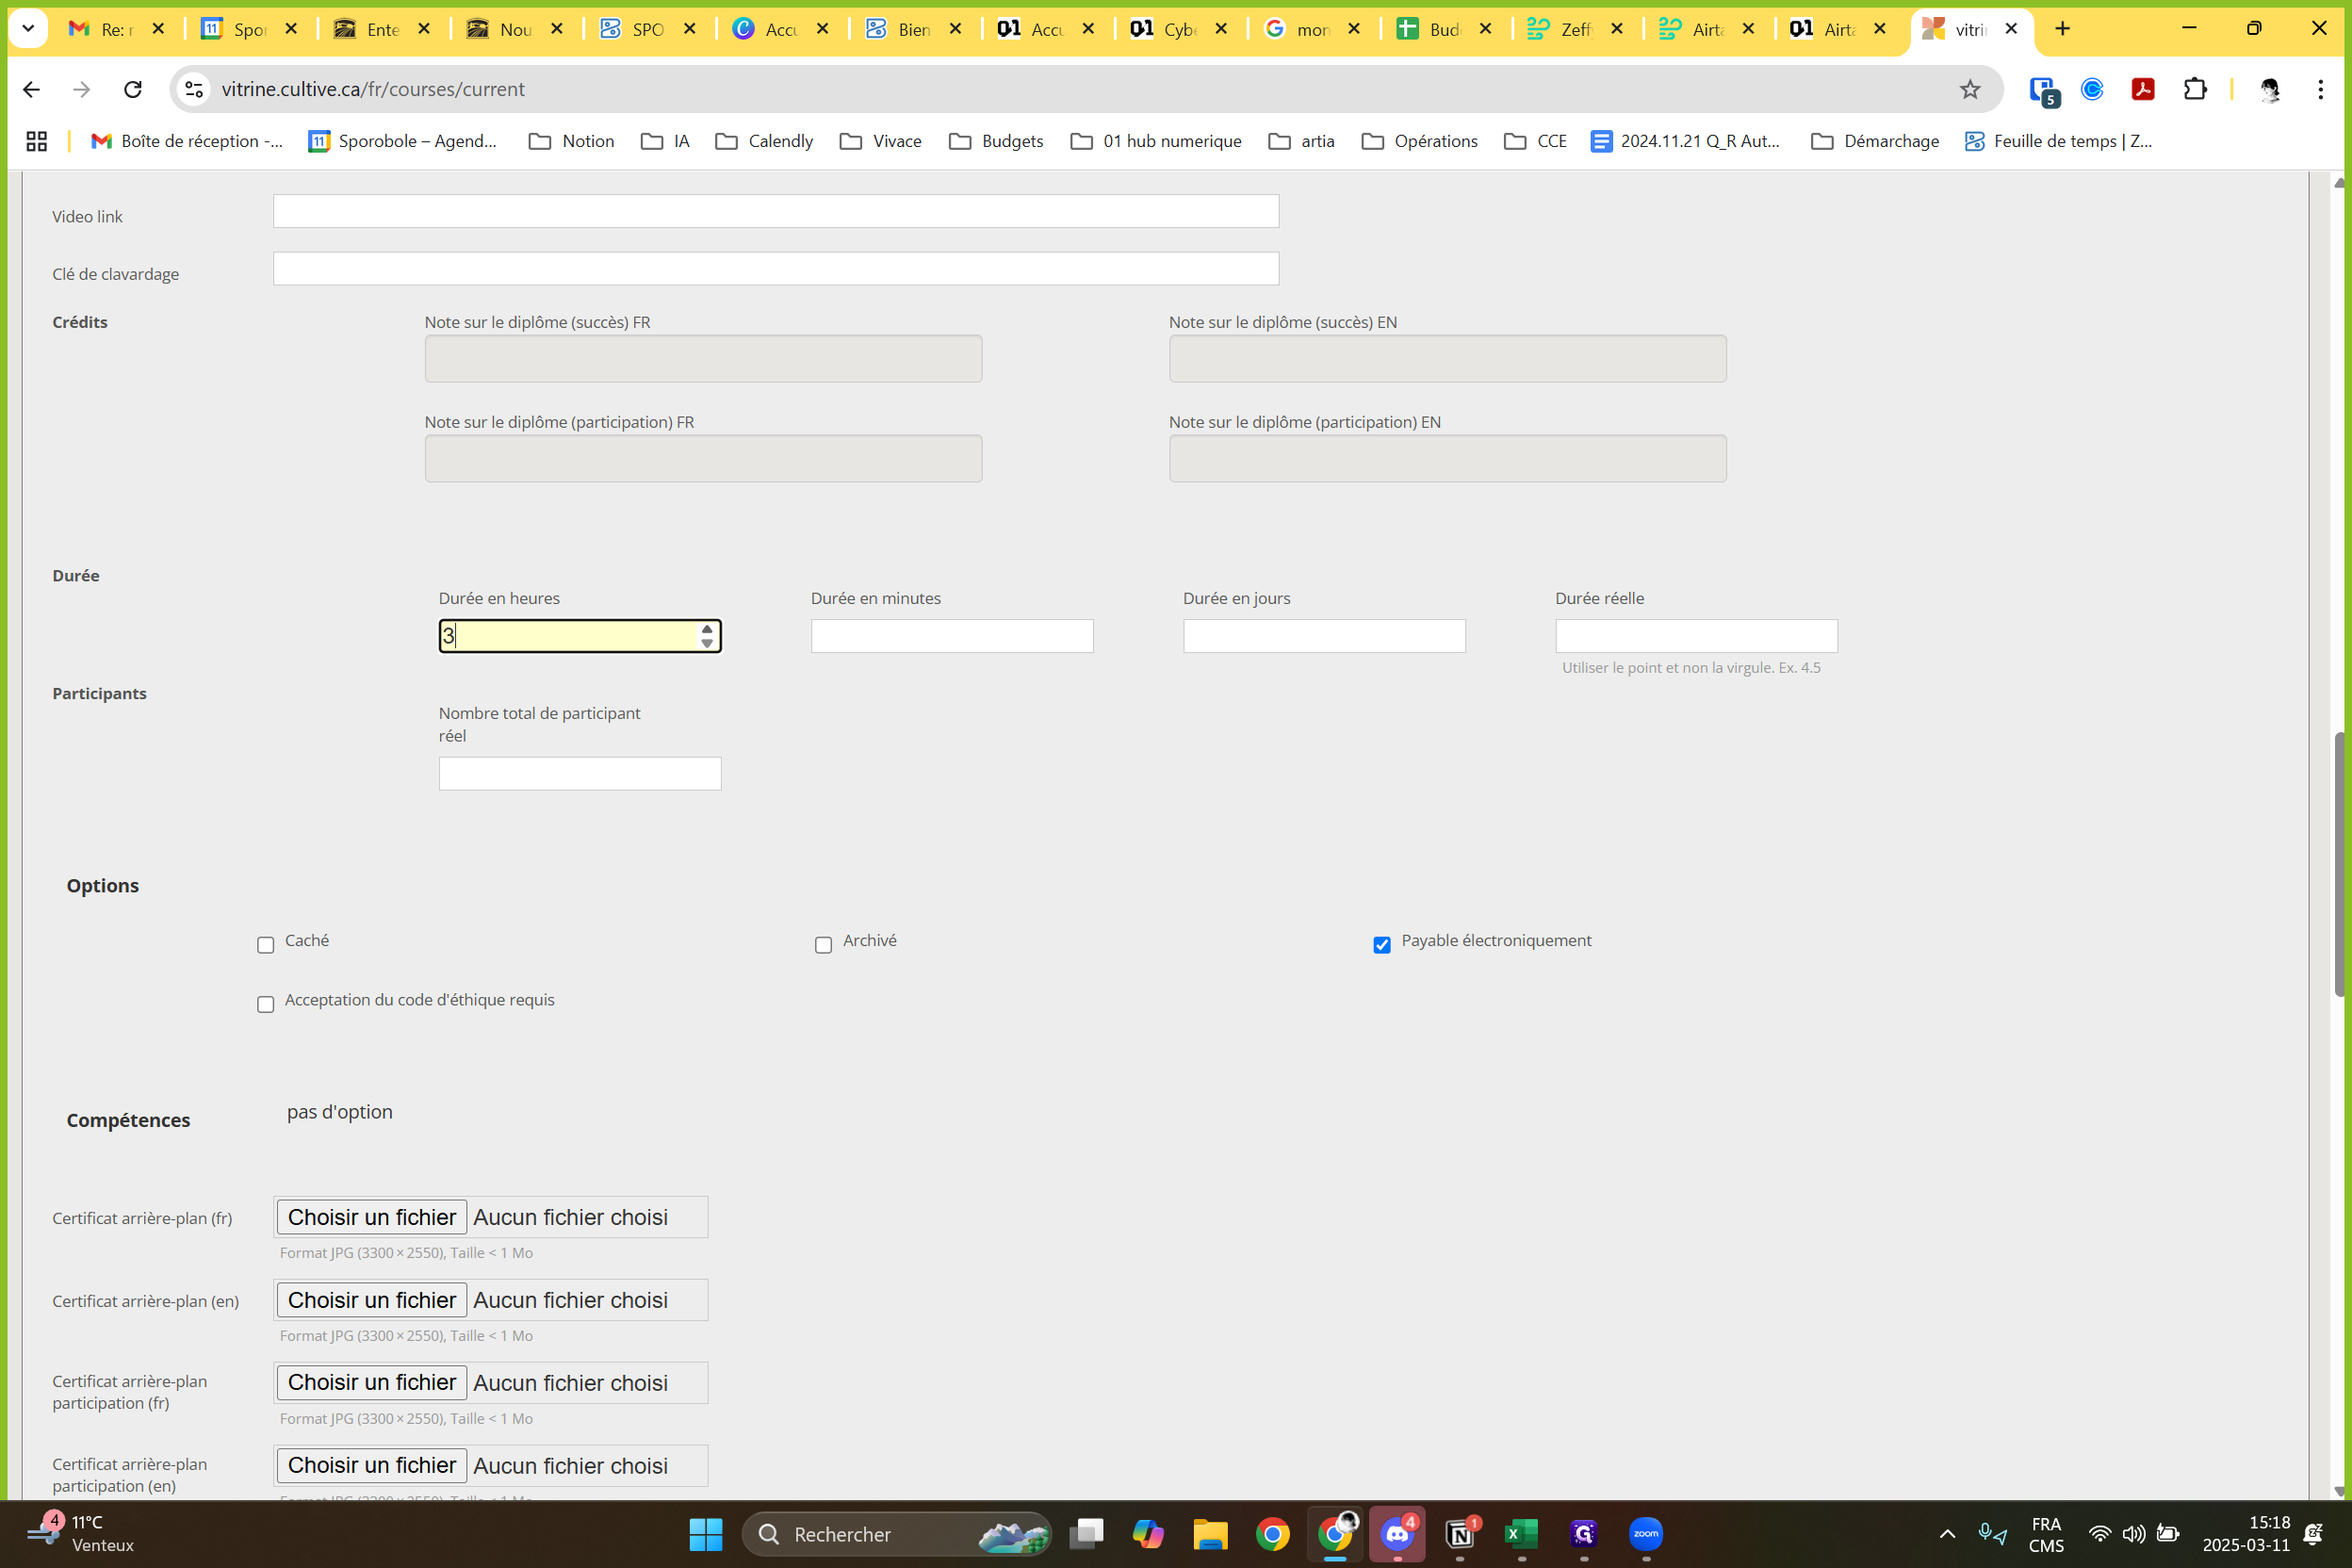Open the site information icon beside the URL
The width and height of the screenshot is (2352, 1568).
point(194,89)
